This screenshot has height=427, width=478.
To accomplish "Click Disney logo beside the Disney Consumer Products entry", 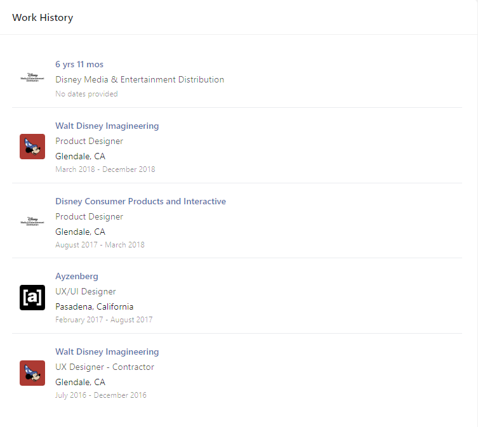I will 32,221.
